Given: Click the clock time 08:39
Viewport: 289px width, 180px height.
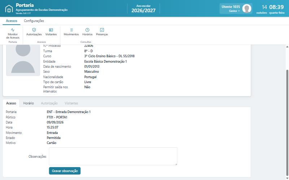Looking at the screenshot, I should pos(276,7).
